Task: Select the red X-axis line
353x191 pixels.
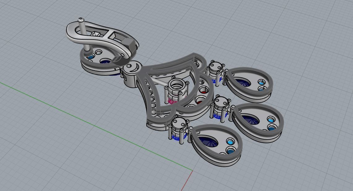Action: 187,181
